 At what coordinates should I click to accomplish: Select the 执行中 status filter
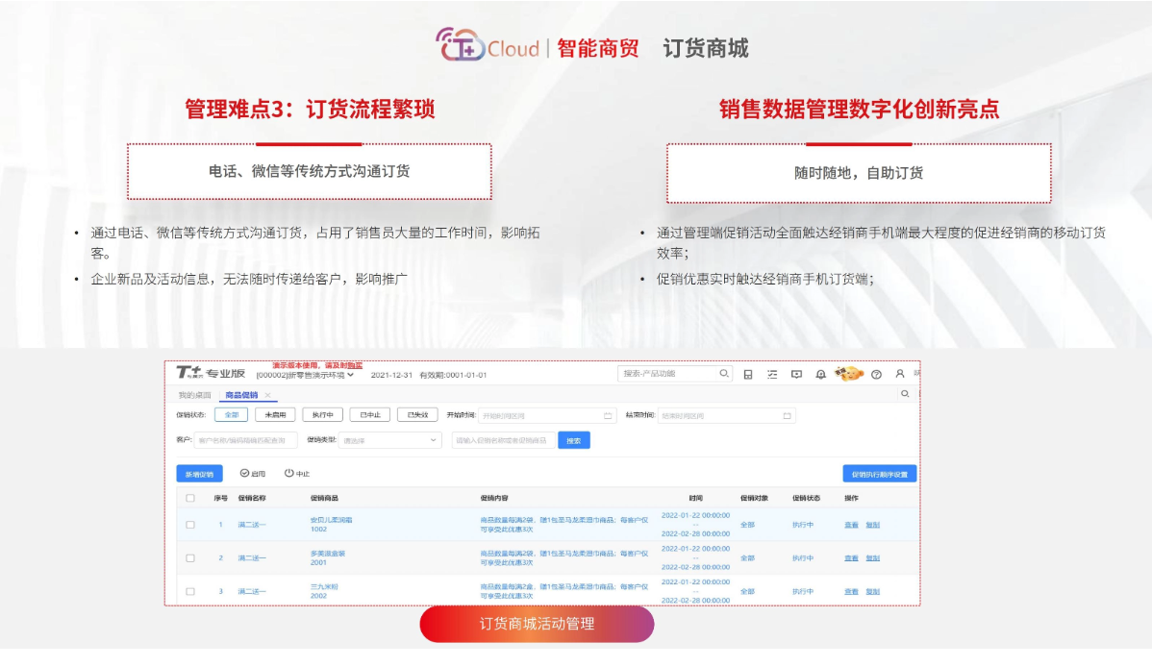322,415
